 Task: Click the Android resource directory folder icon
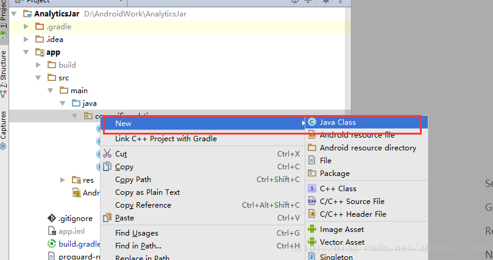[312, 147]
